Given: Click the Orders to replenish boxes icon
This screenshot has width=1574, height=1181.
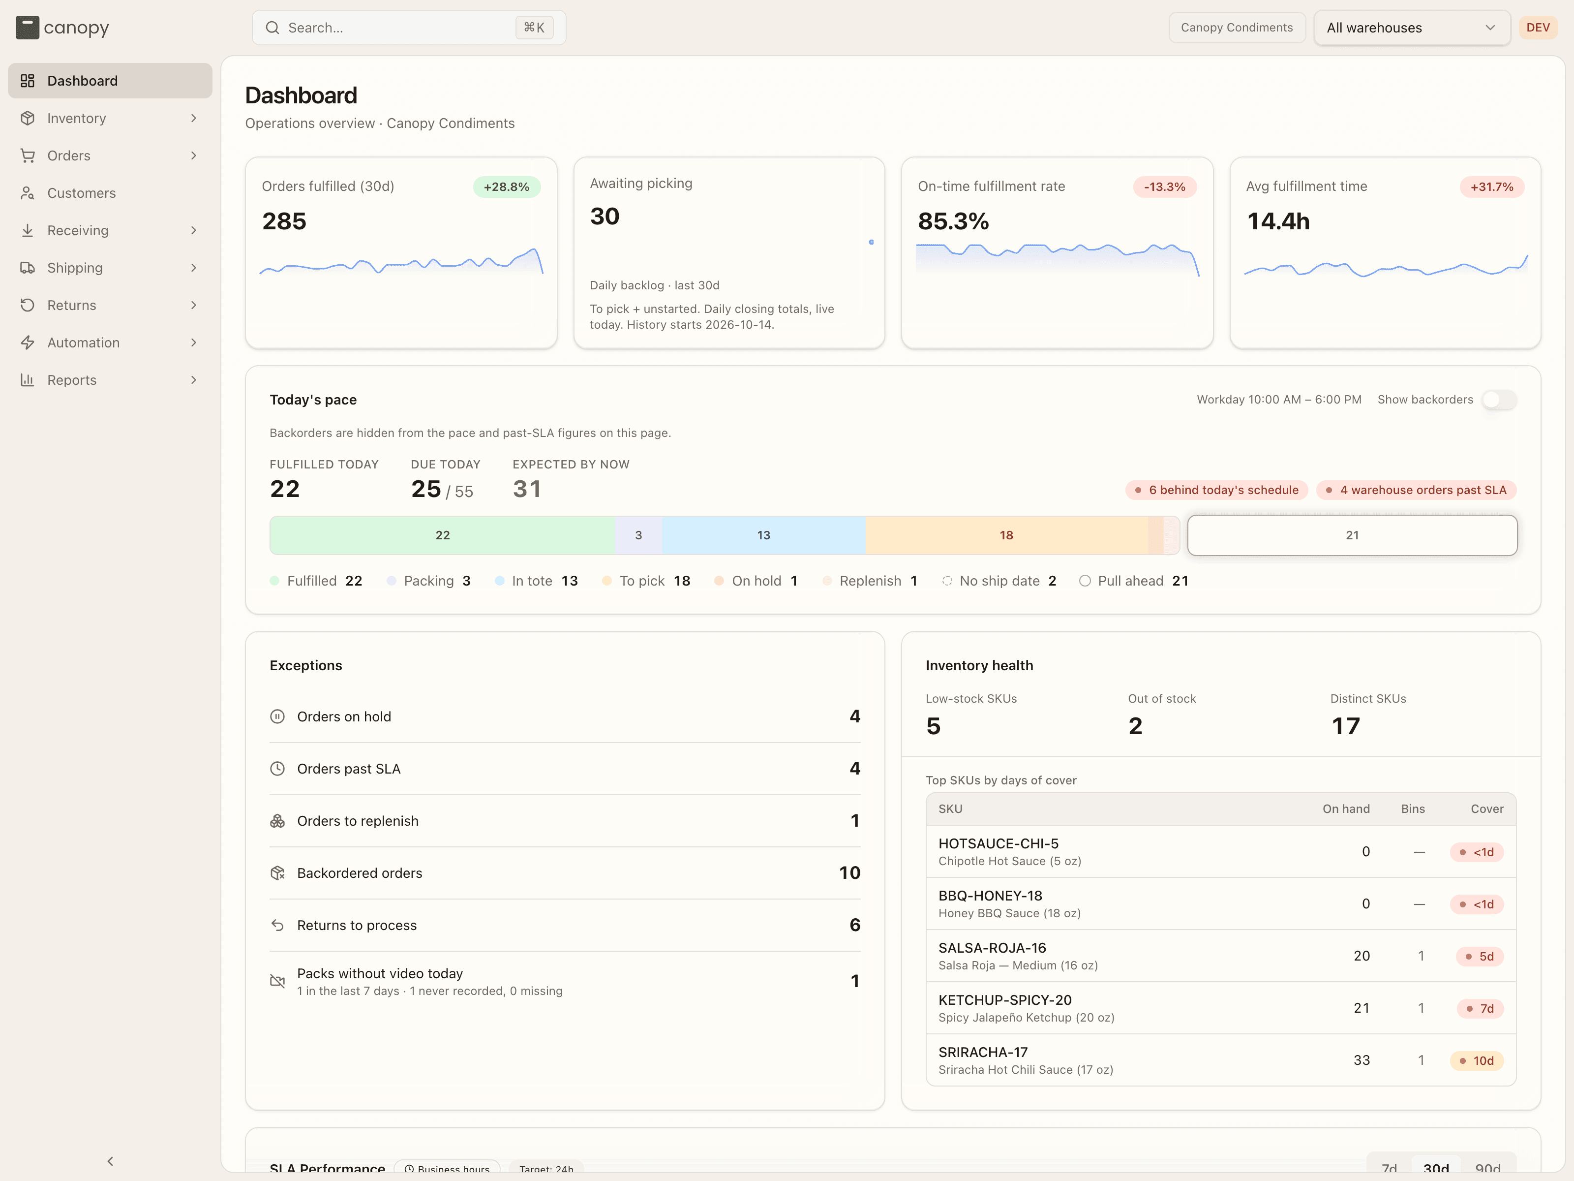Looking at the screenshot, I should pyautogui.click(x=277, y=821).
